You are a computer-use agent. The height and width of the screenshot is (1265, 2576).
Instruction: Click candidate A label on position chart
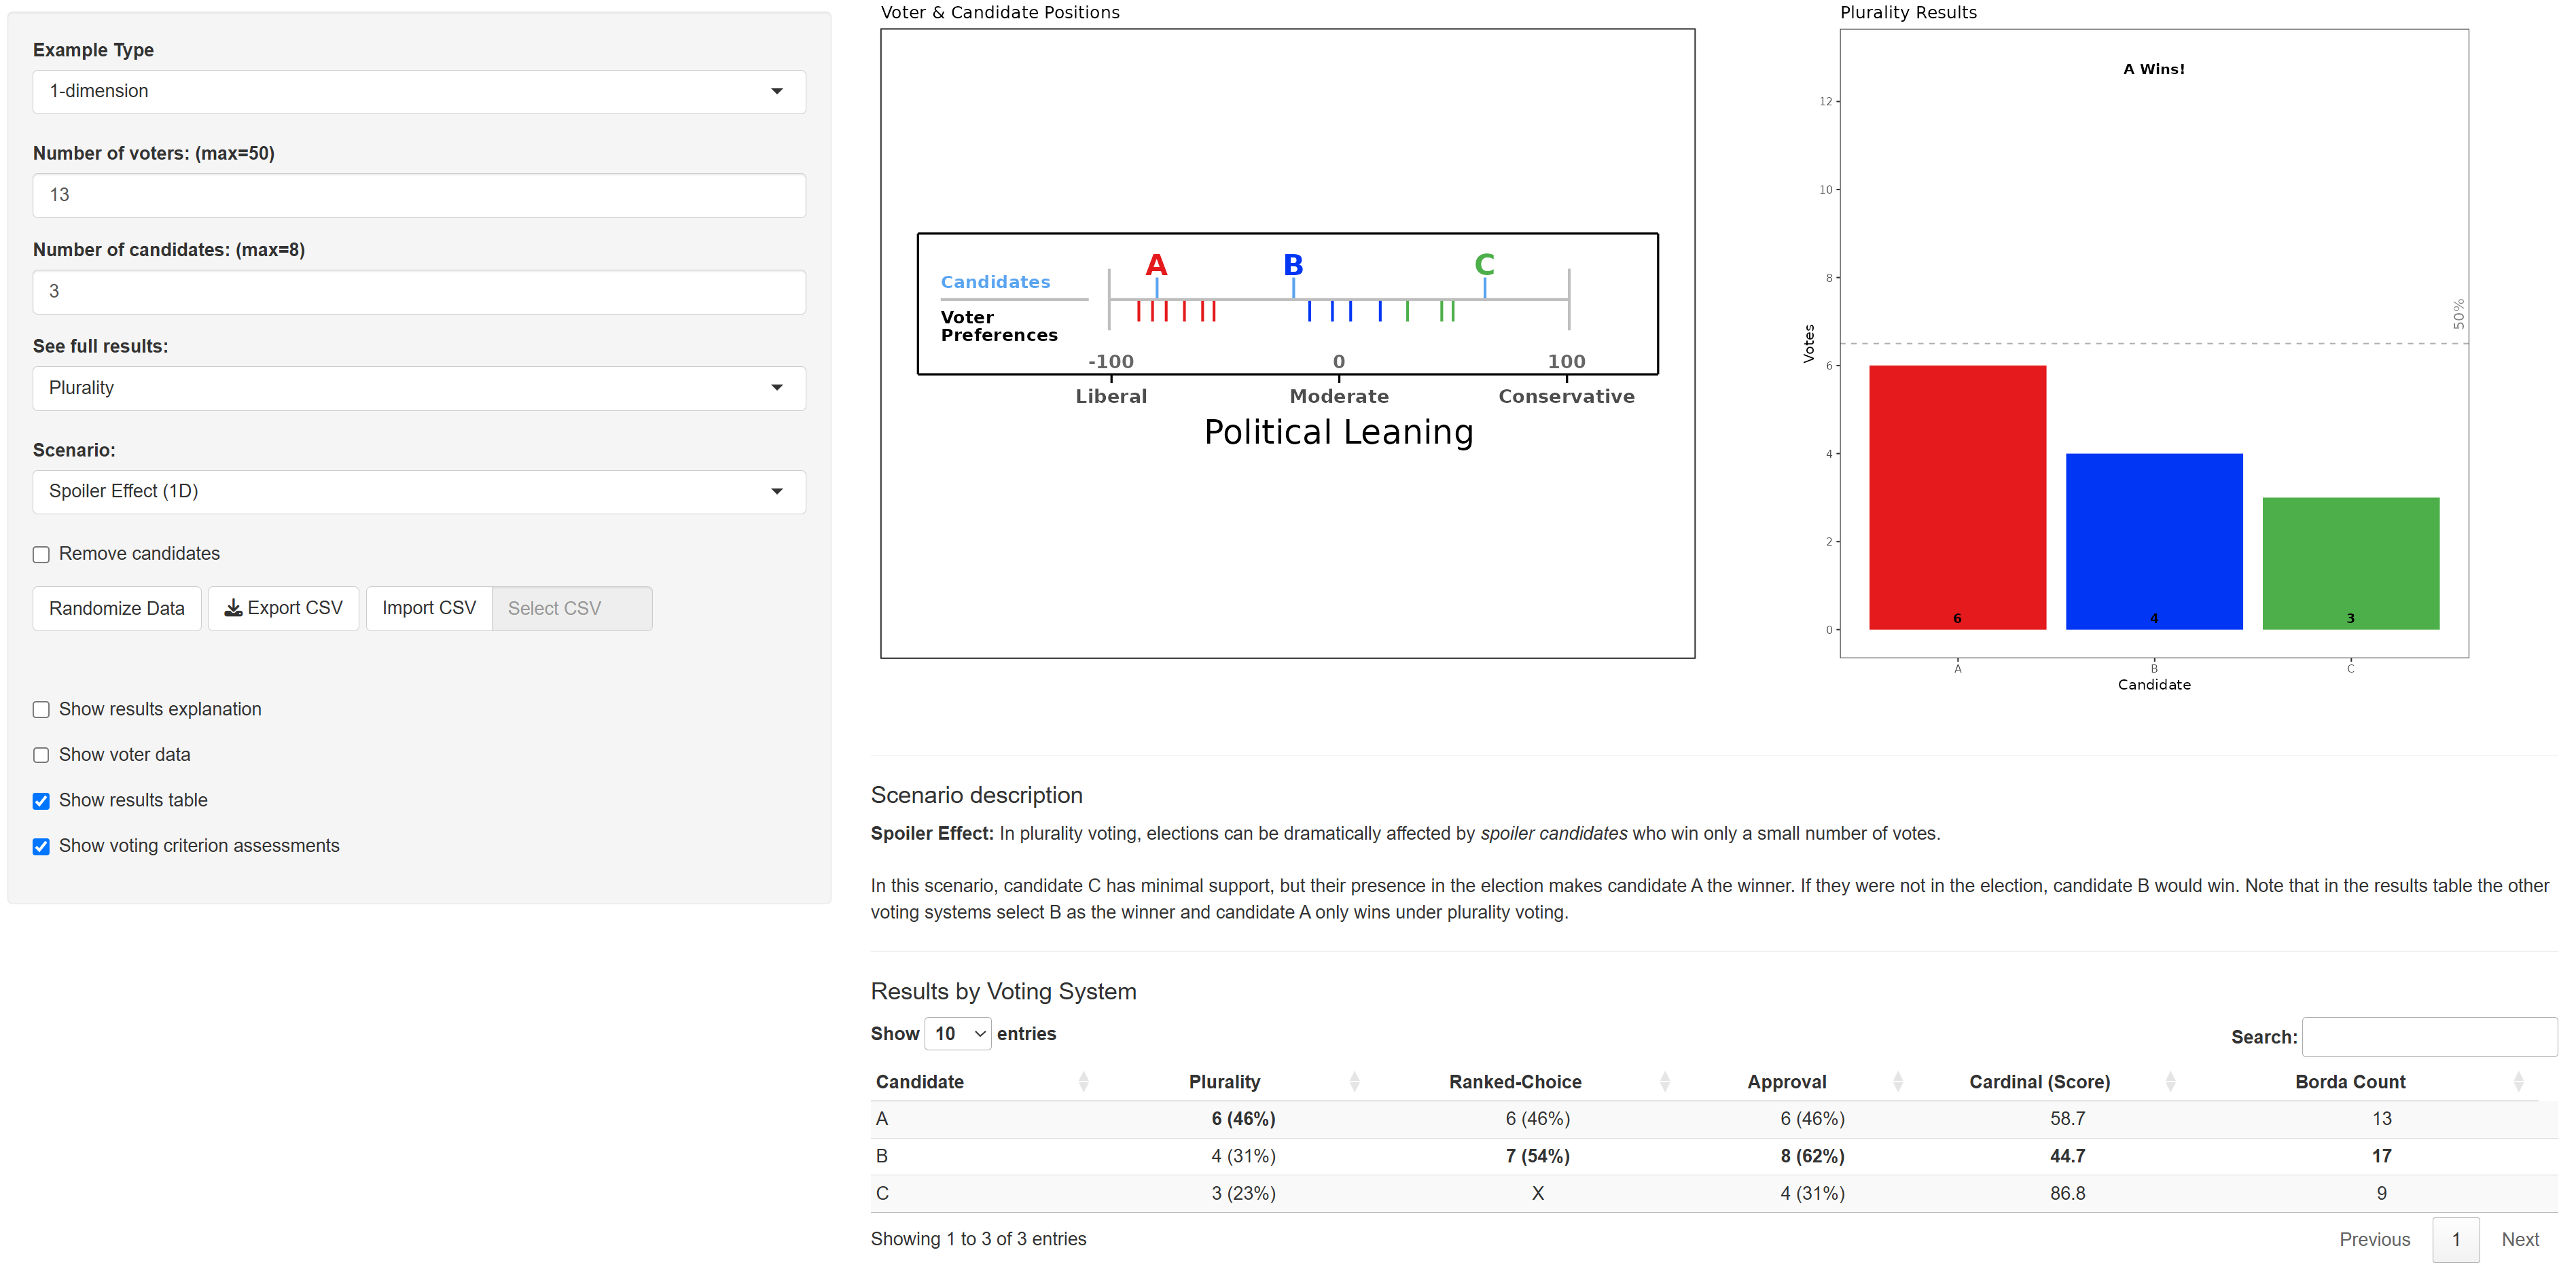coord(1156,265)
